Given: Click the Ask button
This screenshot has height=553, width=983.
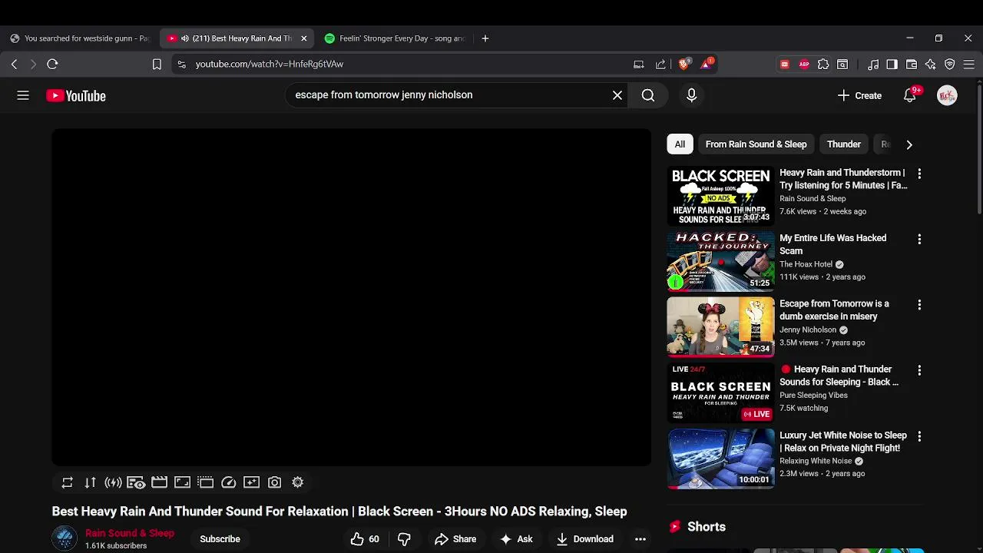Looking at the screenshot, I should point(516,539).
